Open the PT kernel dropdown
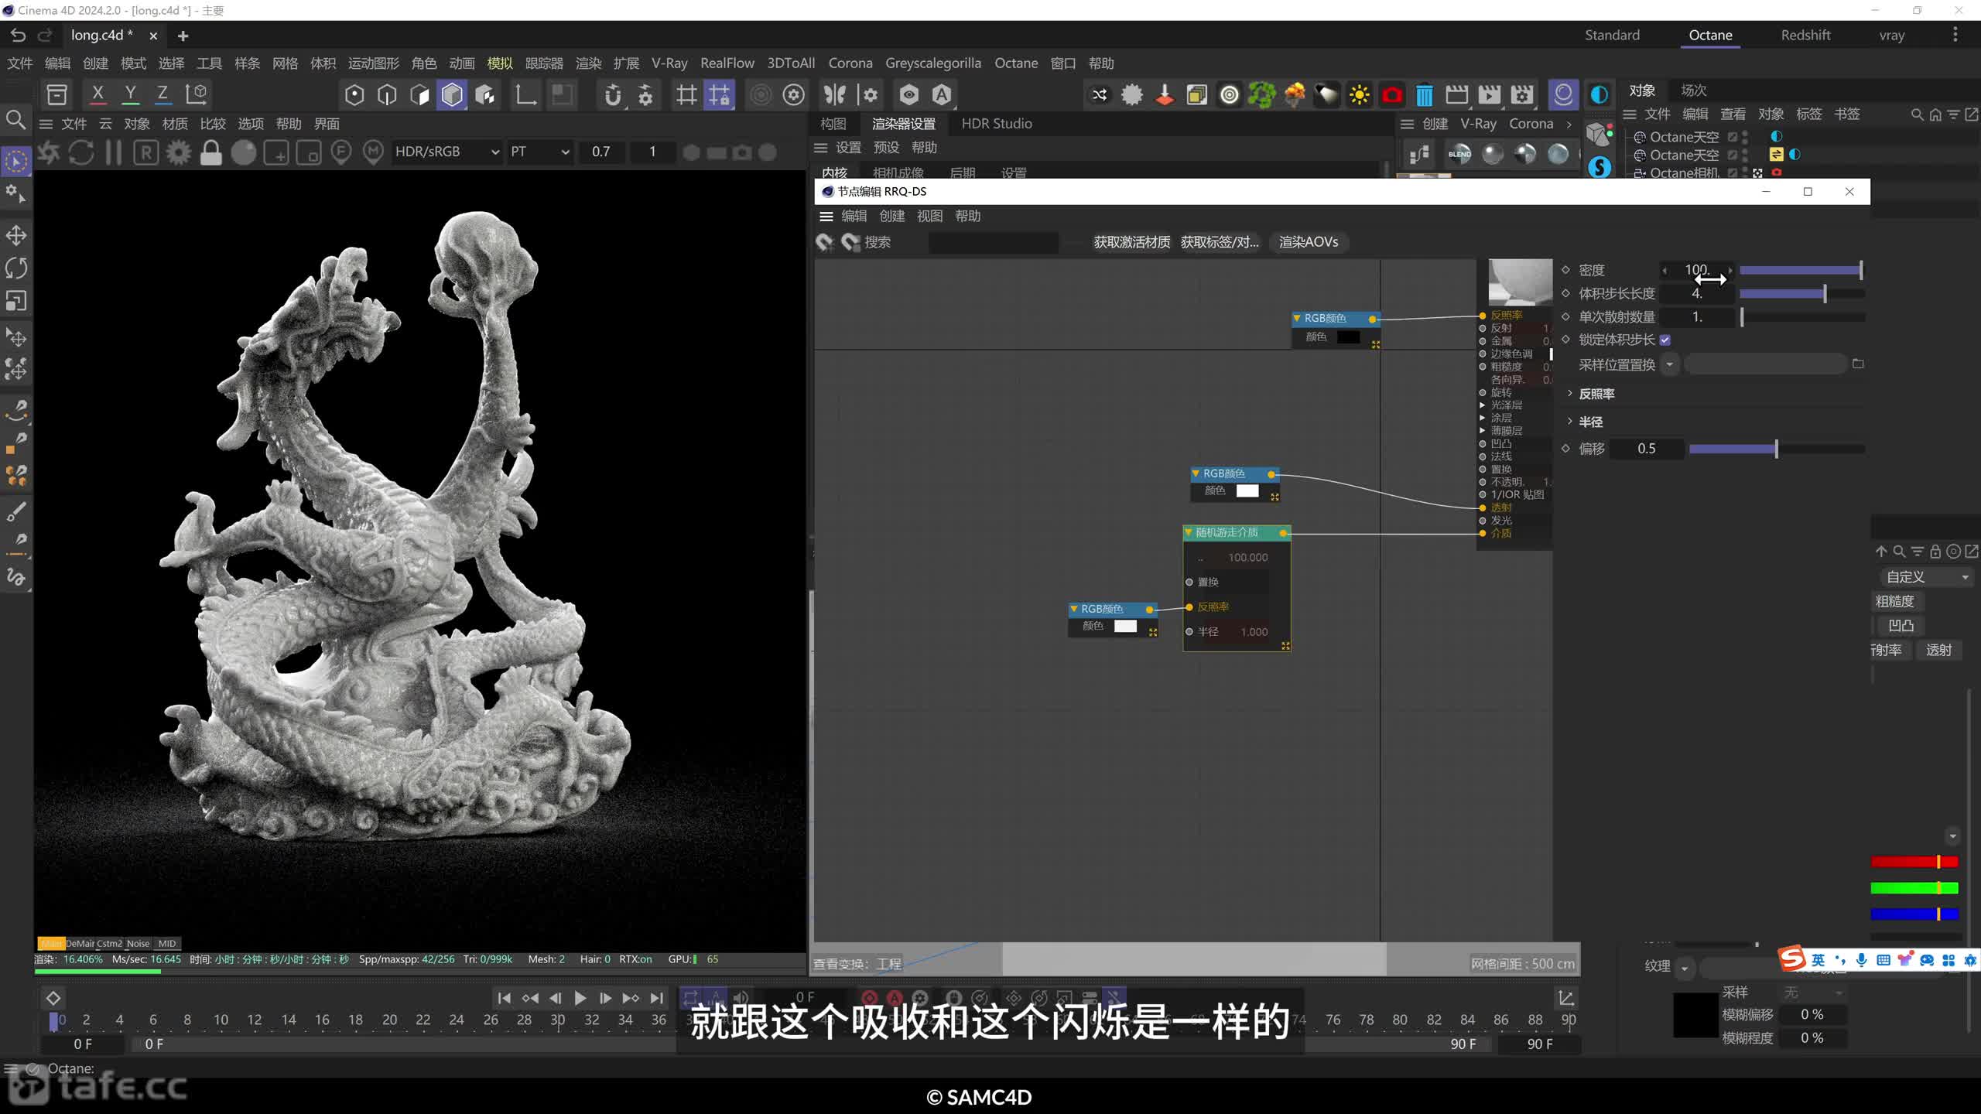This screenshot has height=1114, width=1981. point(539,152)
